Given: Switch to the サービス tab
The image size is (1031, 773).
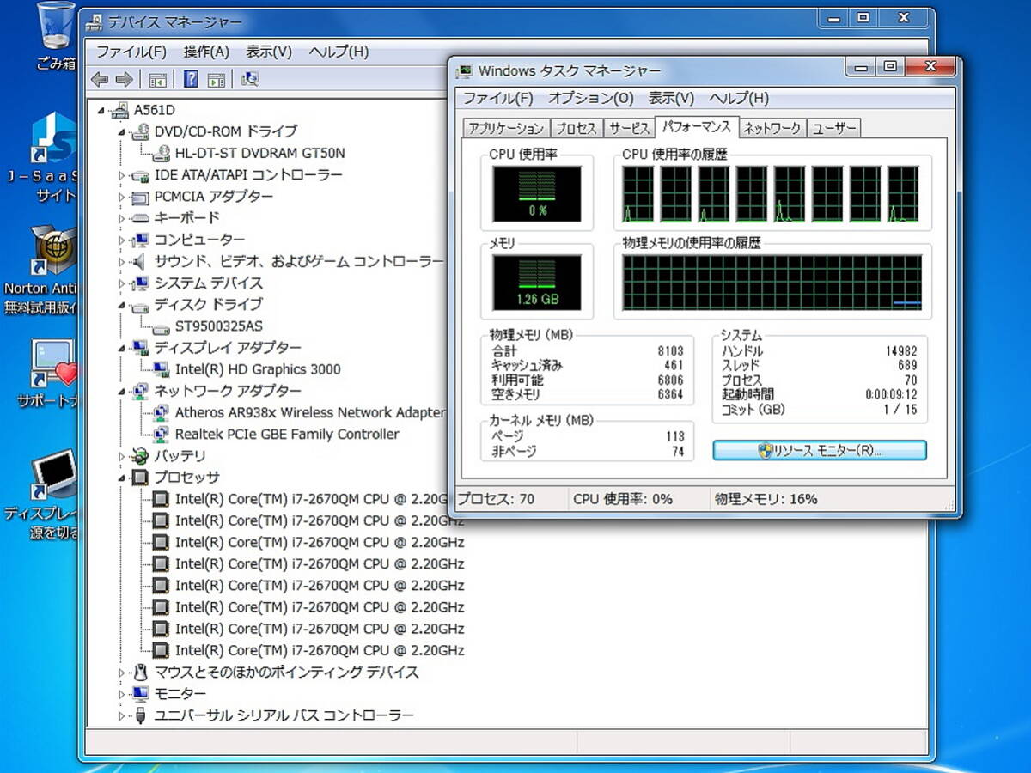Looking at the screenshot, I should coord(629,129).
